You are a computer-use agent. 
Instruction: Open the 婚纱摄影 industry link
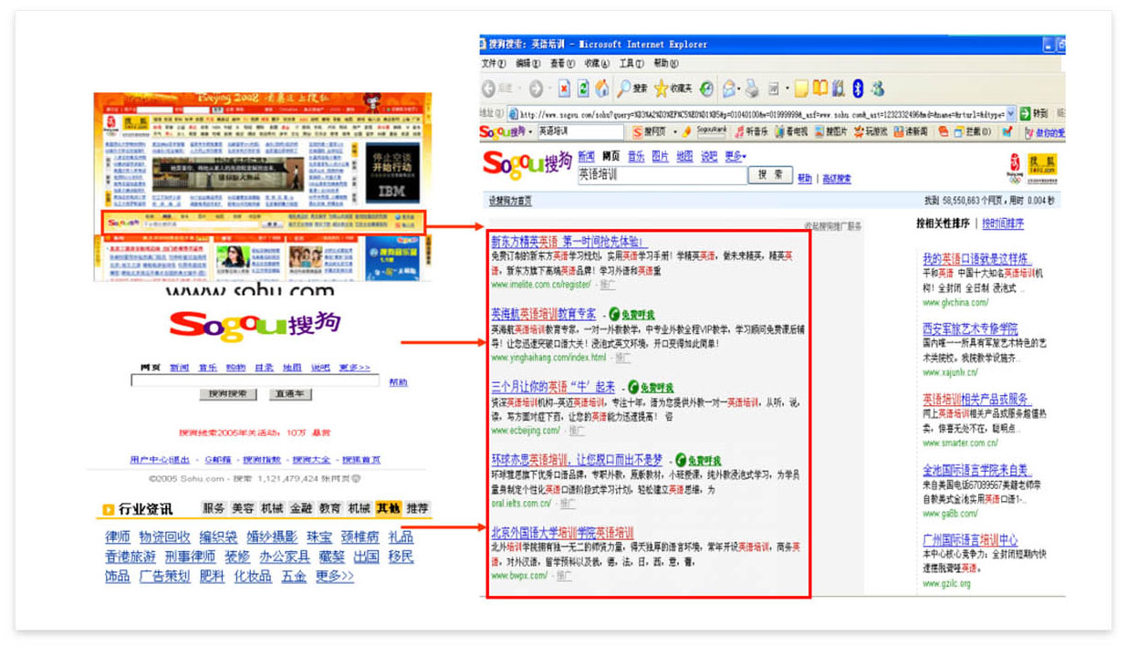click(272, 537)
